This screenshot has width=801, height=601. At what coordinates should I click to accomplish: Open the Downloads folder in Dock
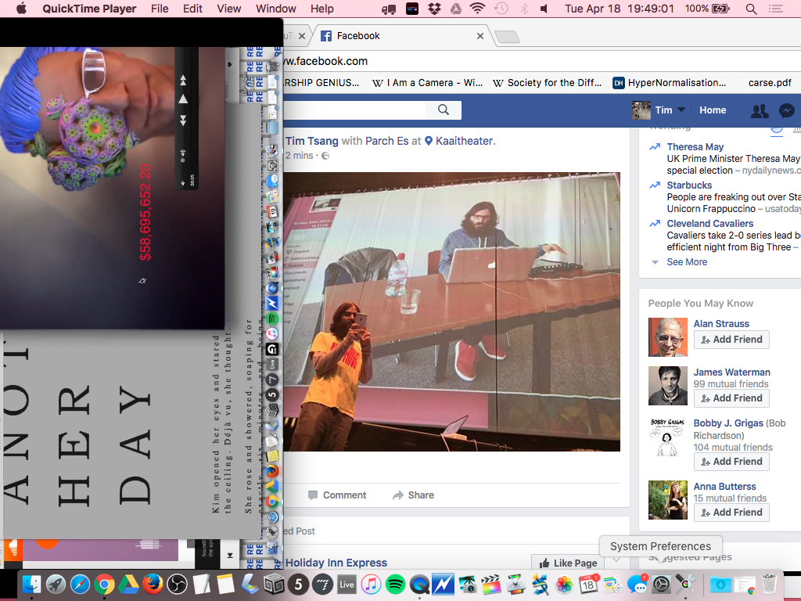[x=720, y=584]
